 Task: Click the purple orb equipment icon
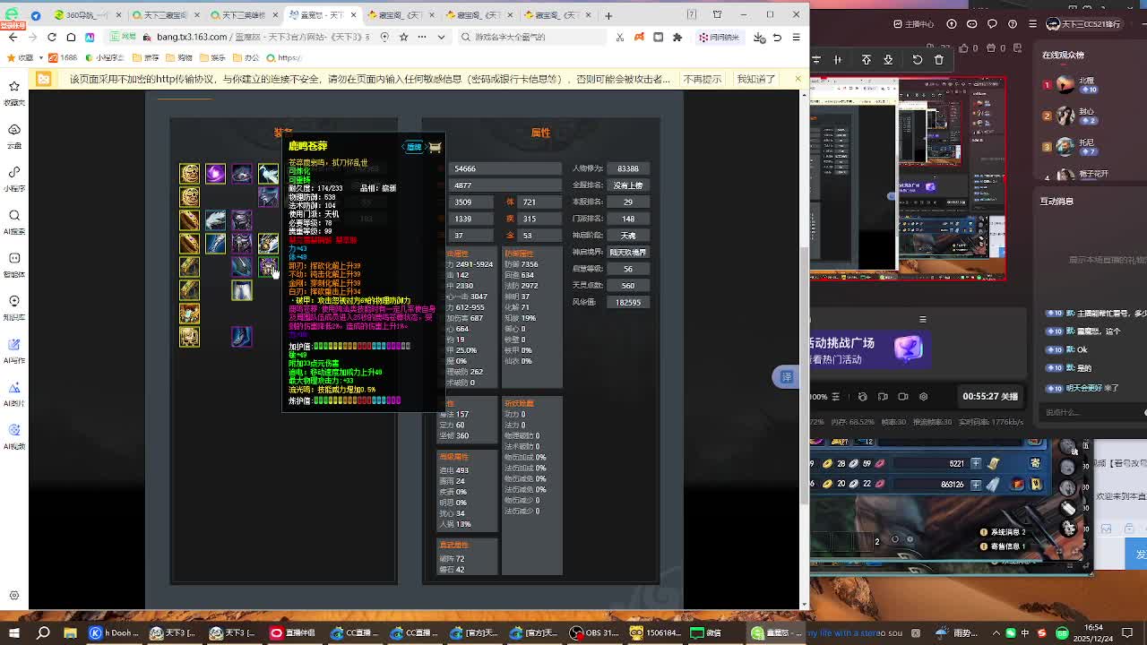(215, 173)
